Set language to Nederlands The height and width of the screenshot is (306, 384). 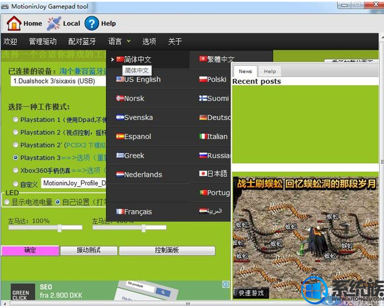coord(139,175)
